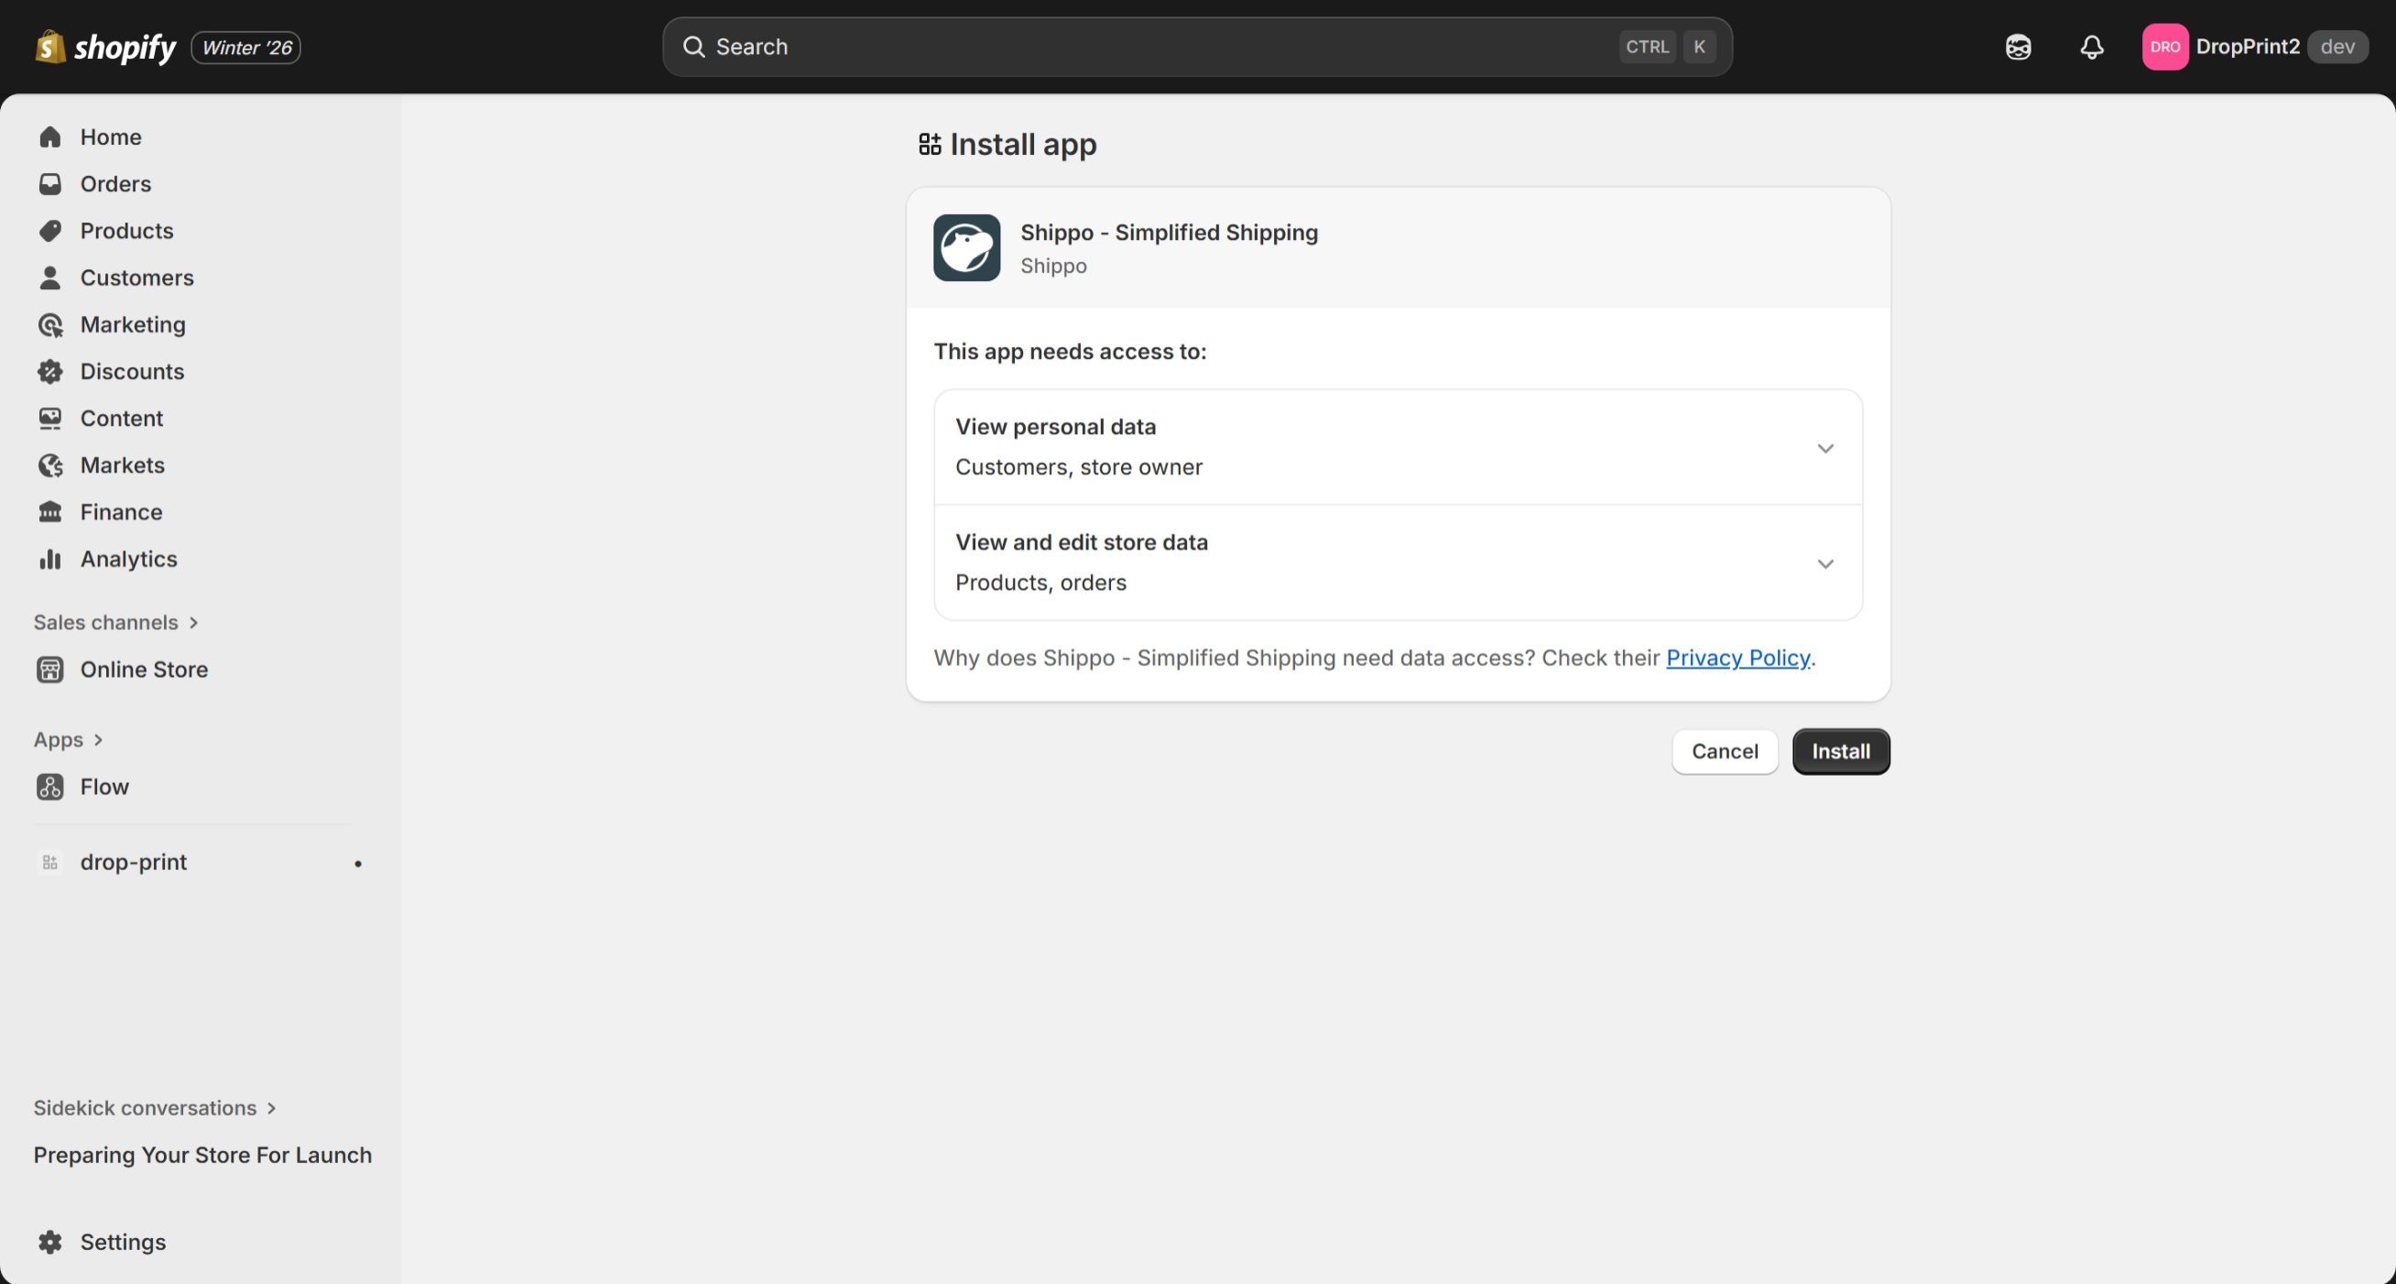Viewport: 2396px width, 1284px height.
Task: Click the Winter '26 badge
Action: [246, 47]
